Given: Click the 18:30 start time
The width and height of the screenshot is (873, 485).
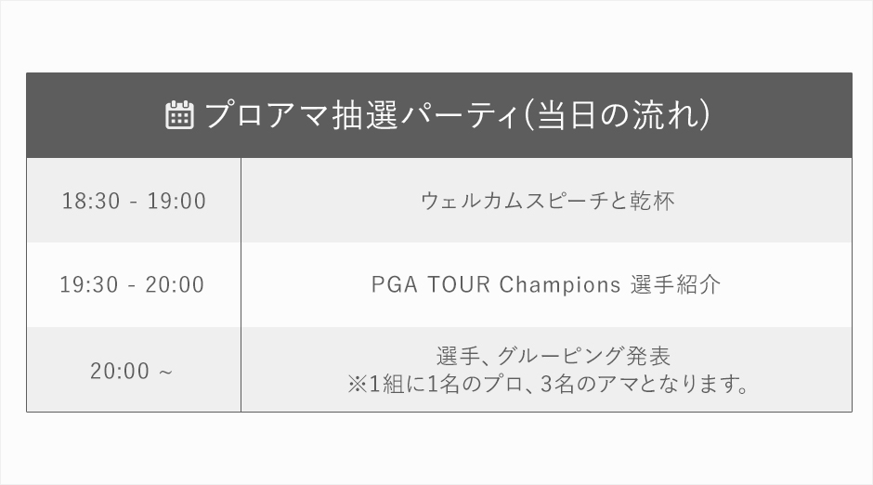Looking at the screenshot, I should click(x=91, y=201).
